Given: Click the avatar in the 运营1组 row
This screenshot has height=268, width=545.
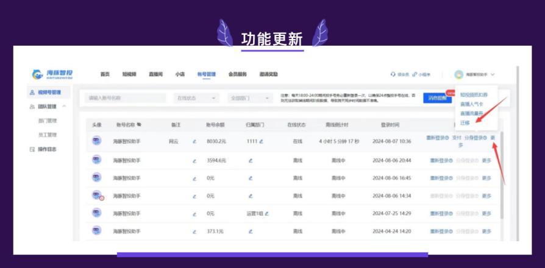Looking at the screenshot, I should coord(97,213).
